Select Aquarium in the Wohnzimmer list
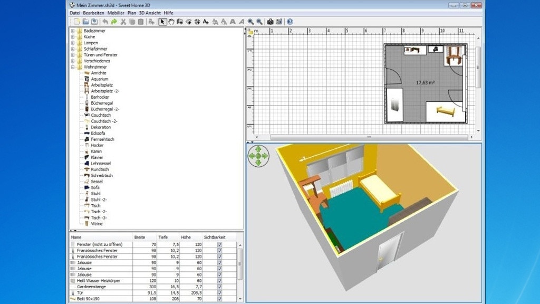The image size is (540, 304). coord(99,79)
